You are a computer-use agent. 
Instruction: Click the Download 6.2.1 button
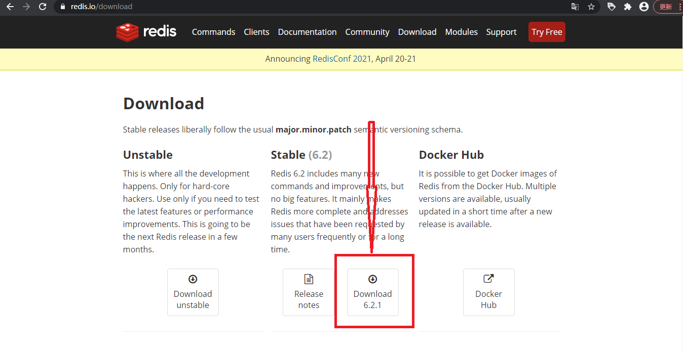click(x=373, y=292)
